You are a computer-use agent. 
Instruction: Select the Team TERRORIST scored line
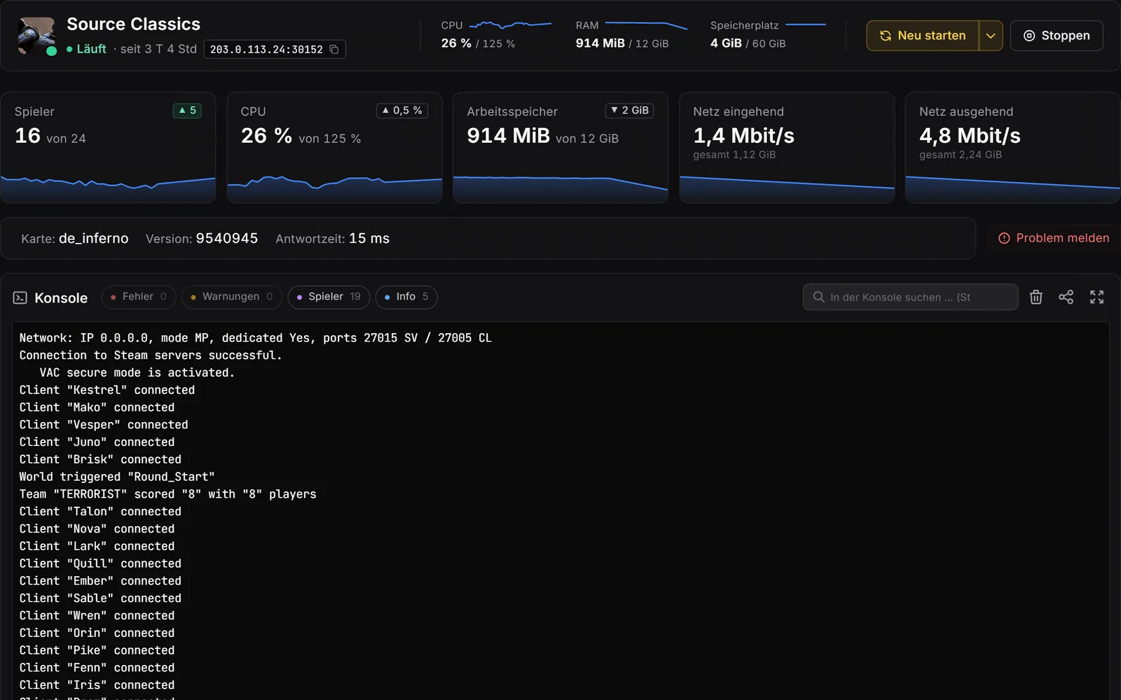click(168, 494)
